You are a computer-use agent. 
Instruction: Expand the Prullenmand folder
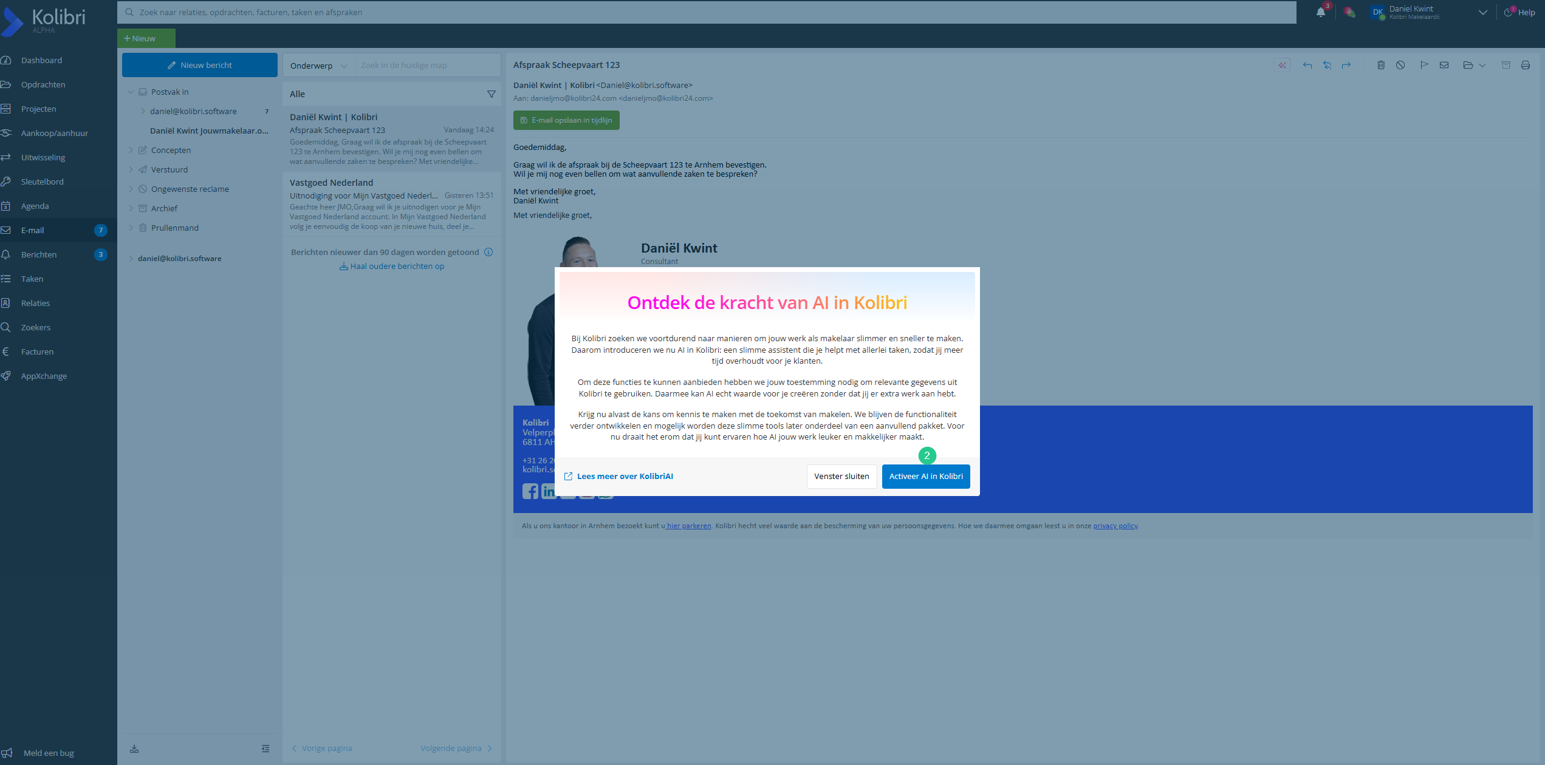[x=131, y=228]
